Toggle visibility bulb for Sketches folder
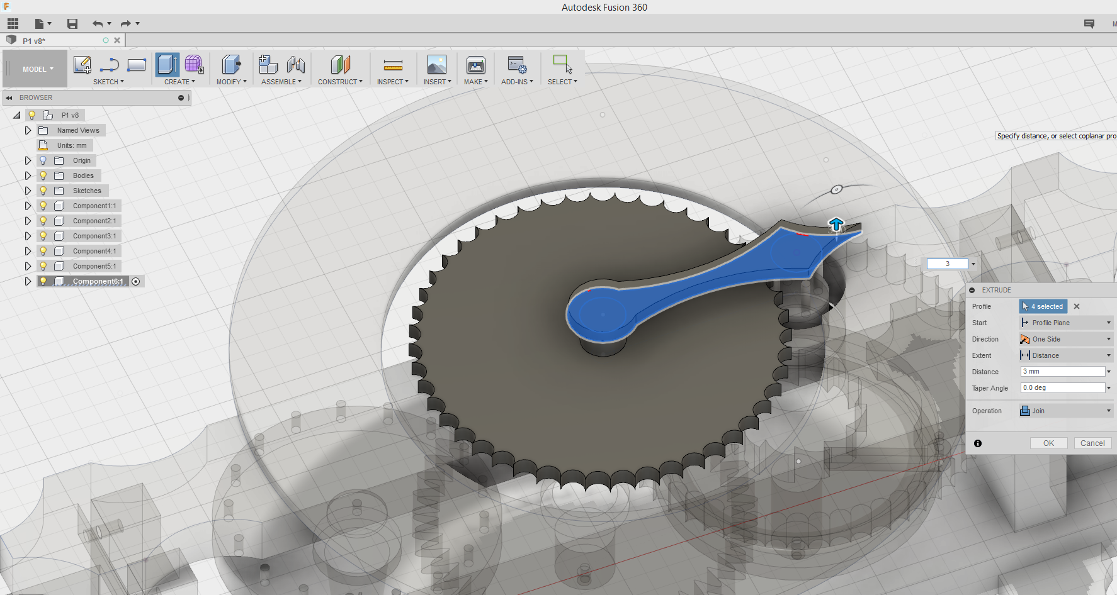 pyautogui.click(x=43, y=191)
